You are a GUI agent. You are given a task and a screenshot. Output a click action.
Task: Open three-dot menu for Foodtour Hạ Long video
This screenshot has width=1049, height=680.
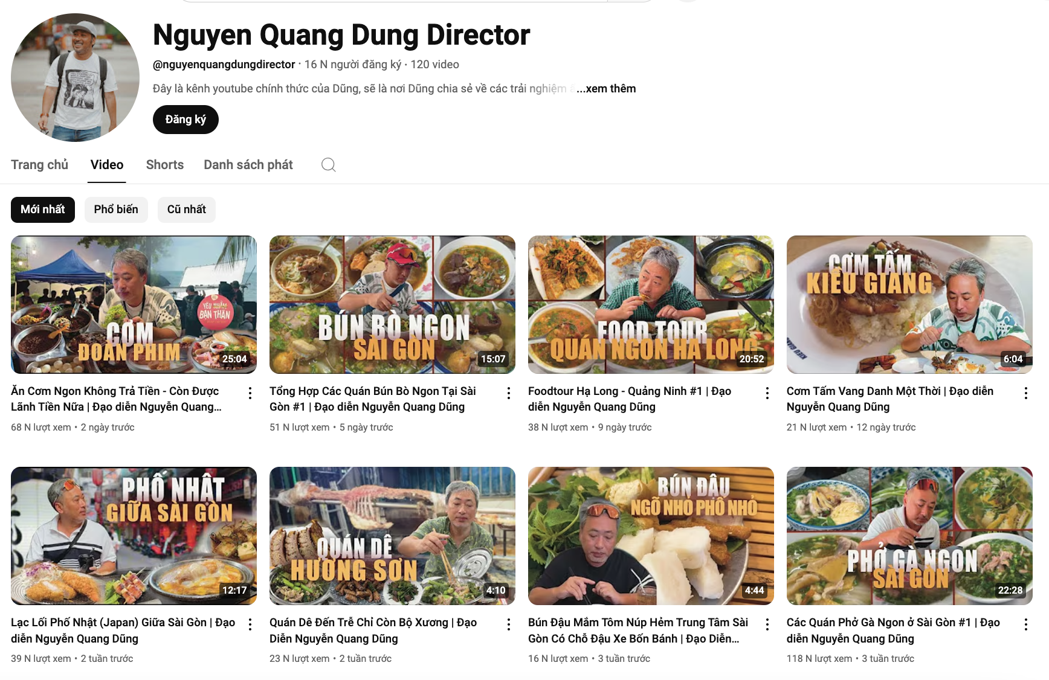coord(767,393)
